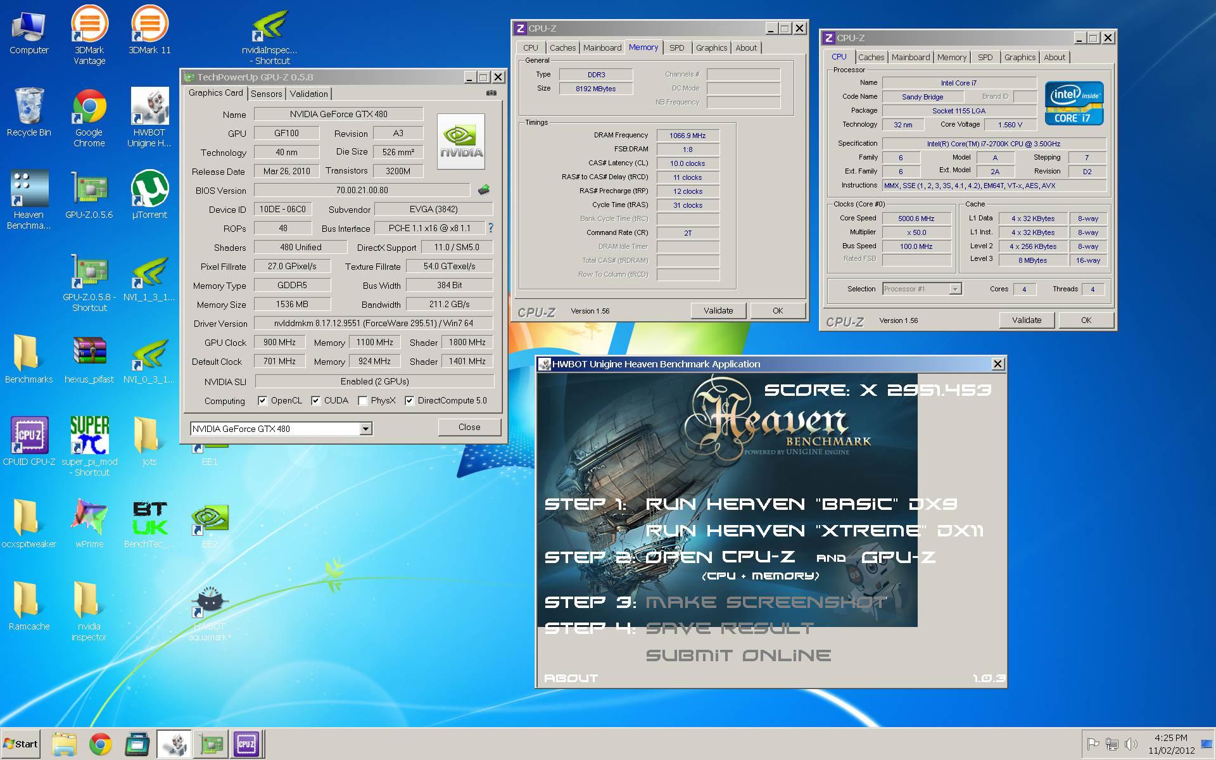Toggle PhysX checkbox in GPU-Z

(x=362, y=400)
